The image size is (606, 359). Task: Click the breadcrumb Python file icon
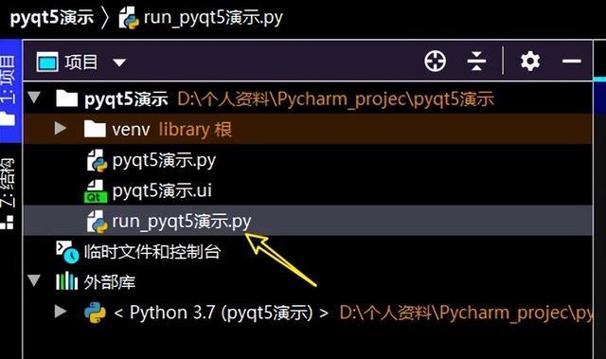coord(129,18)
